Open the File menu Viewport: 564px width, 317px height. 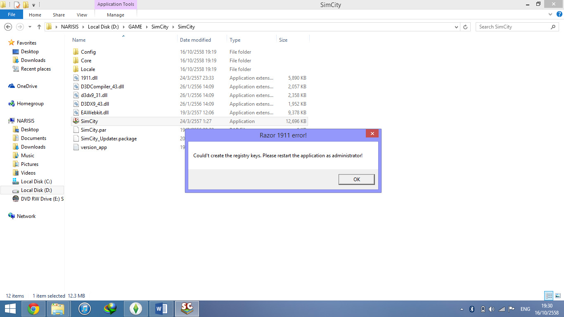pos(12,14)
